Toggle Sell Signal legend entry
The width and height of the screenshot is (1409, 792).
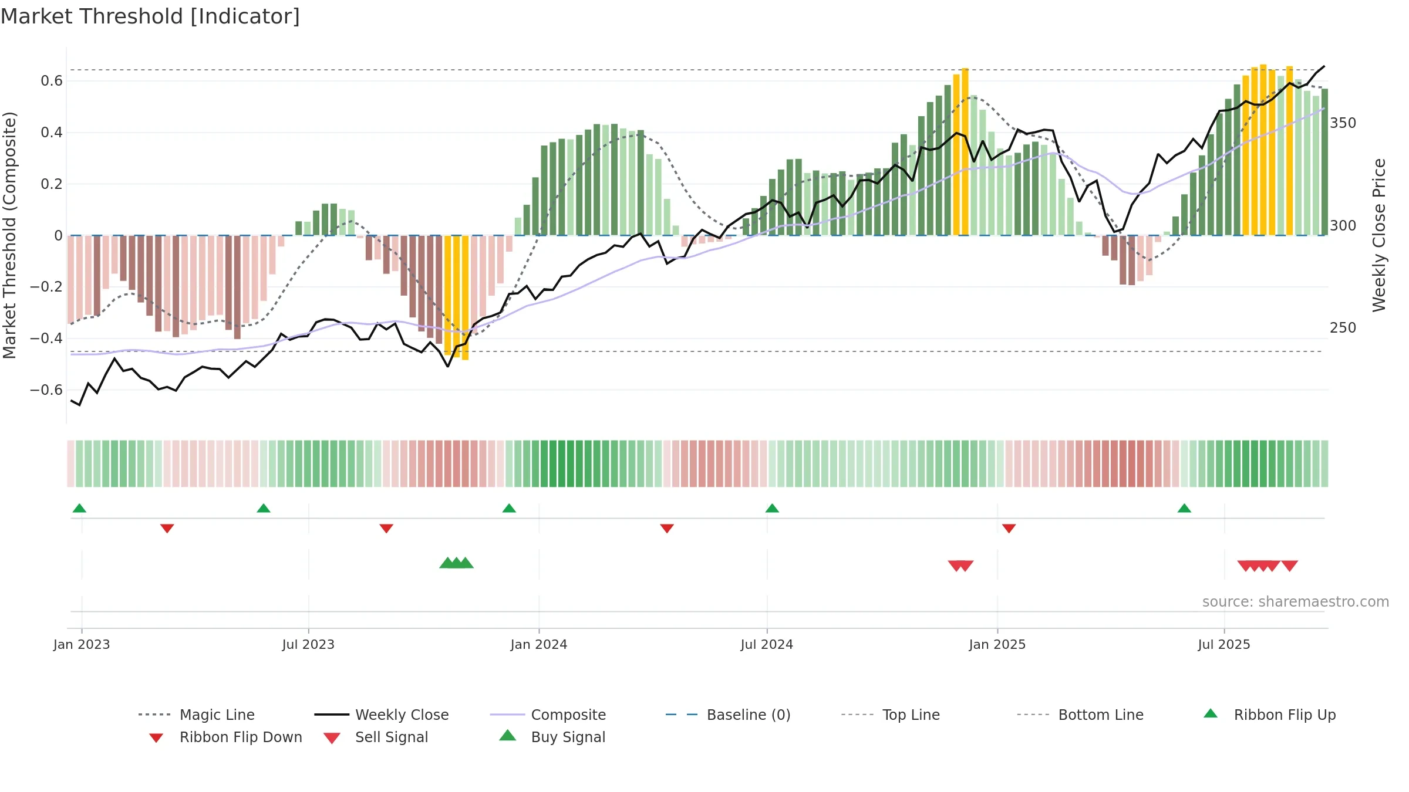[x=376, y=737]
